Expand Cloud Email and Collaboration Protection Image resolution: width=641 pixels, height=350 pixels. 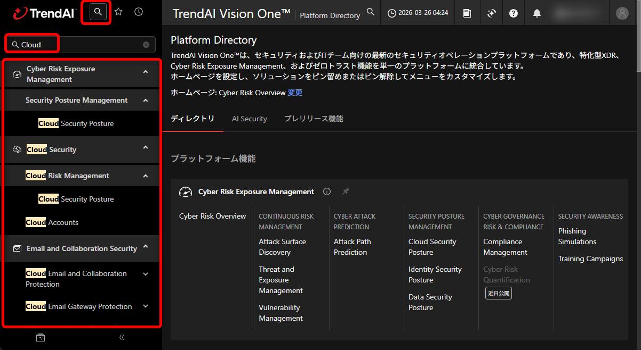point(146,274)
